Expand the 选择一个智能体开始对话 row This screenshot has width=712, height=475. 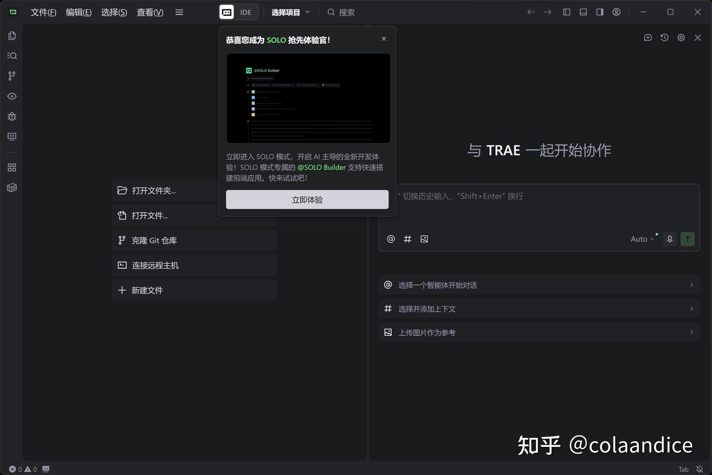(538, 285)
